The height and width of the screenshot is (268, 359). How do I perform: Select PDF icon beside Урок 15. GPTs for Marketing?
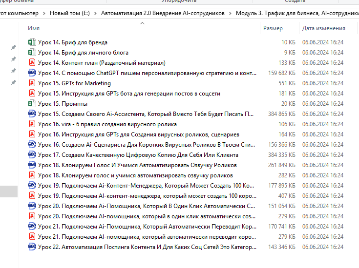32,83
